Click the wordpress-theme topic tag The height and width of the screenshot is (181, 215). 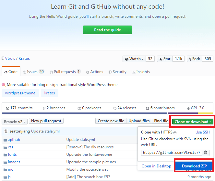[x=20, y=93]
